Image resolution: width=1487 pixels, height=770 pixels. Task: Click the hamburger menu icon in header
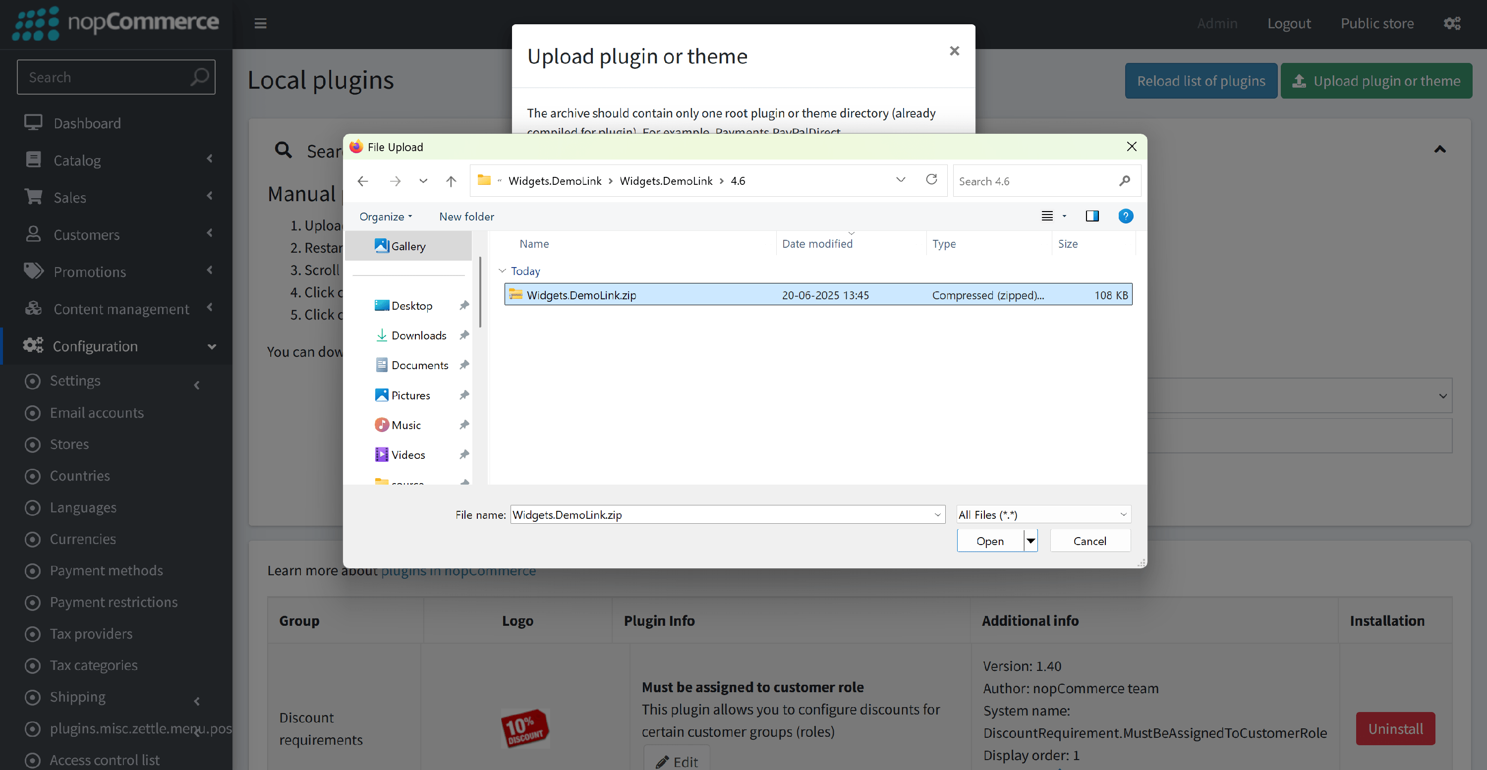pyautogui.click(x=260, y=24)
